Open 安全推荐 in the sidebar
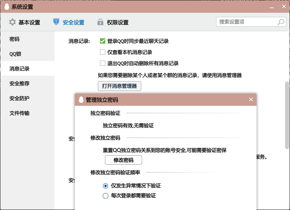The width and height of the screenshot is (290, 210). point(27,83)
